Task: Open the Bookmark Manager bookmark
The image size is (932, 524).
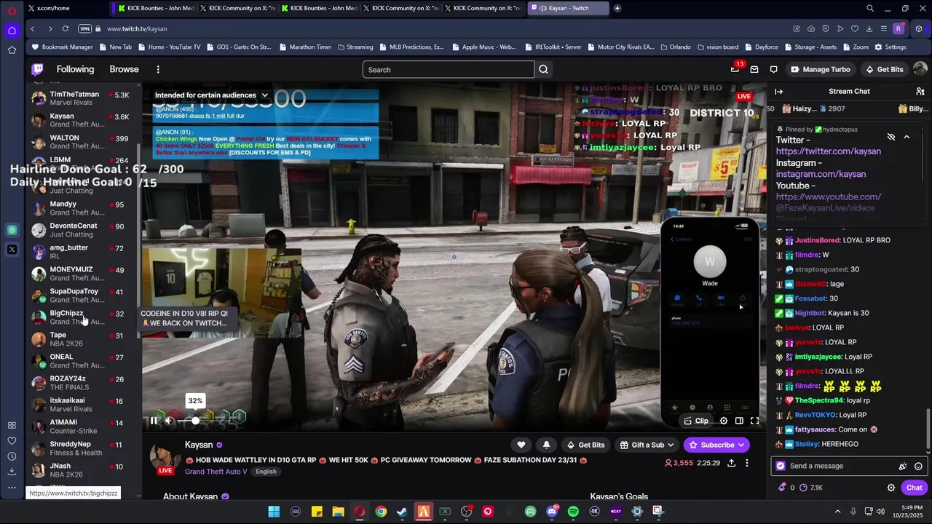Action: tap(62, 47)
